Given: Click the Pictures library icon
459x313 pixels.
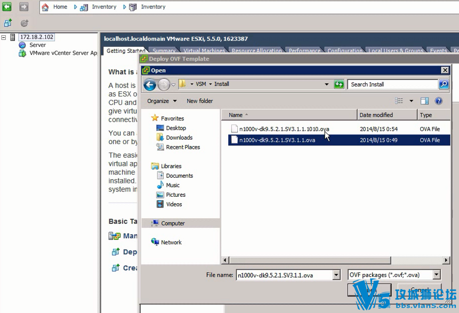Looking at the screenshot, I should 160,195.
